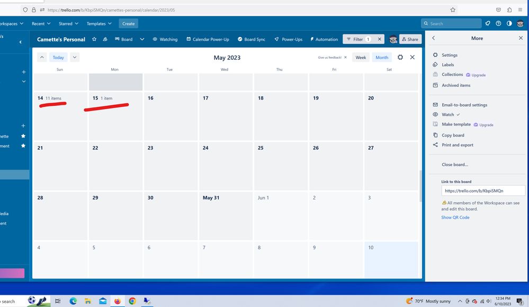
Task: Open the Firefox menu hamburger icon
Action: point(520,10)
